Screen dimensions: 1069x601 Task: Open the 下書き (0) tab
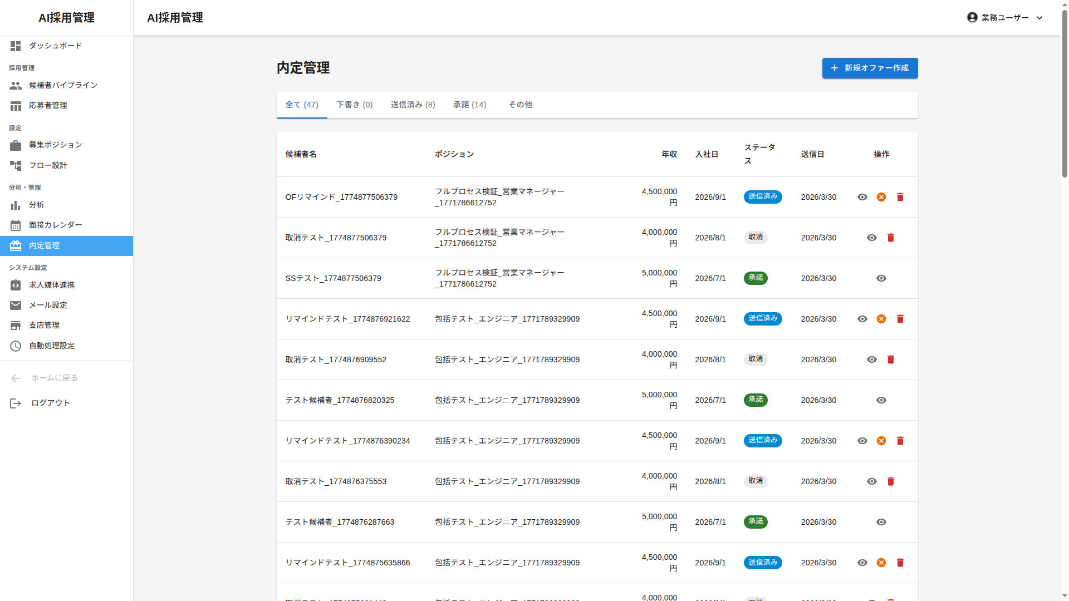tap(354, 105)
